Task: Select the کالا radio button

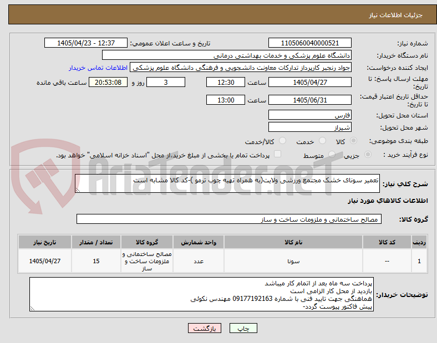Action: [x=353, y=141]
